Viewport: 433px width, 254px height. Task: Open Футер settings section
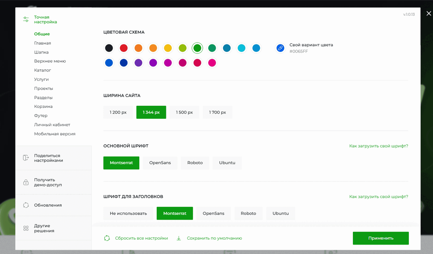coord(41,115)
